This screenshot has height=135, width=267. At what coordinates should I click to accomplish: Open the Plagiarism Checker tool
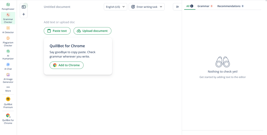click(8, 41)
